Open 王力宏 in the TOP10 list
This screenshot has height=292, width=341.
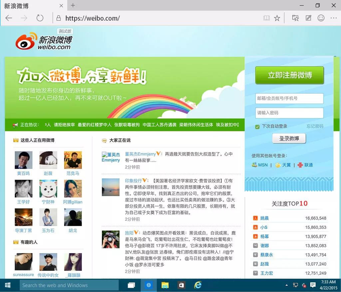[267, 273]
